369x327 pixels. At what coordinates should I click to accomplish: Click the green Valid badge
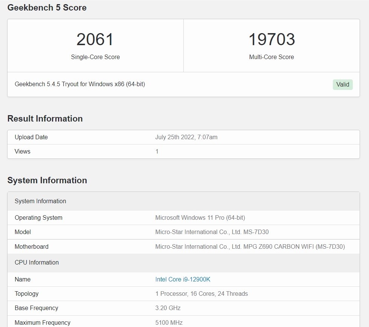tap(343, 84)
